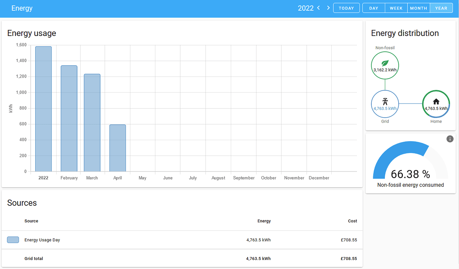Navigate to the previous year with the left chevron
This screenshot has height=269, width=459.
tap(318, 8)
